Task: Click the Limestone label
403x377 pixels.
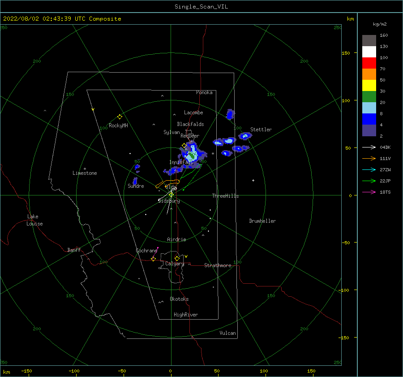Action: point(85,173)
